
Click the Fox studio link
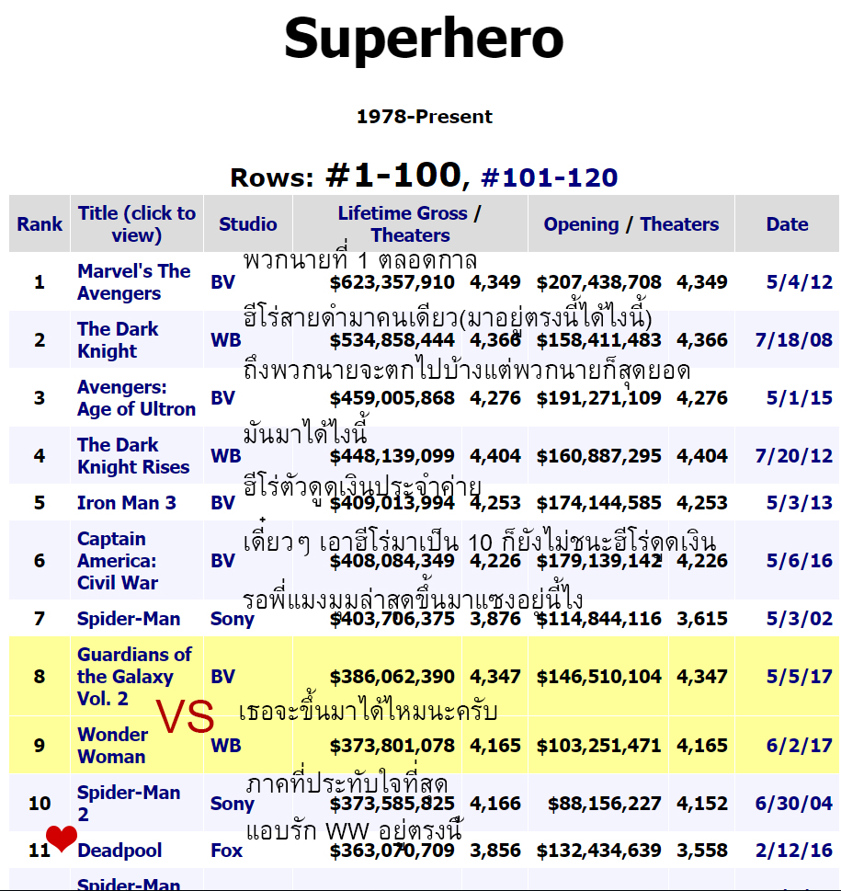[x=226, y=851]
